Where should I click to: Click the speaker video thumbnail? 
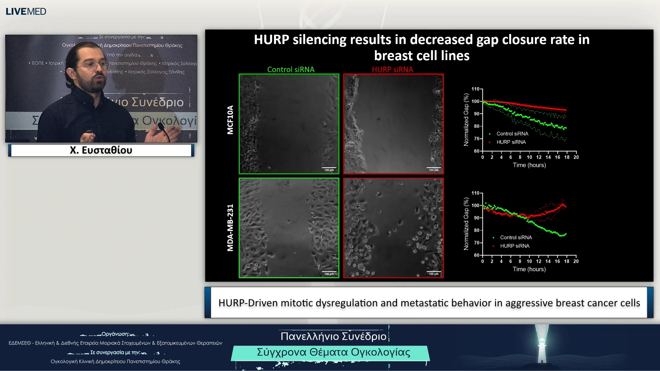pos(101,89)
